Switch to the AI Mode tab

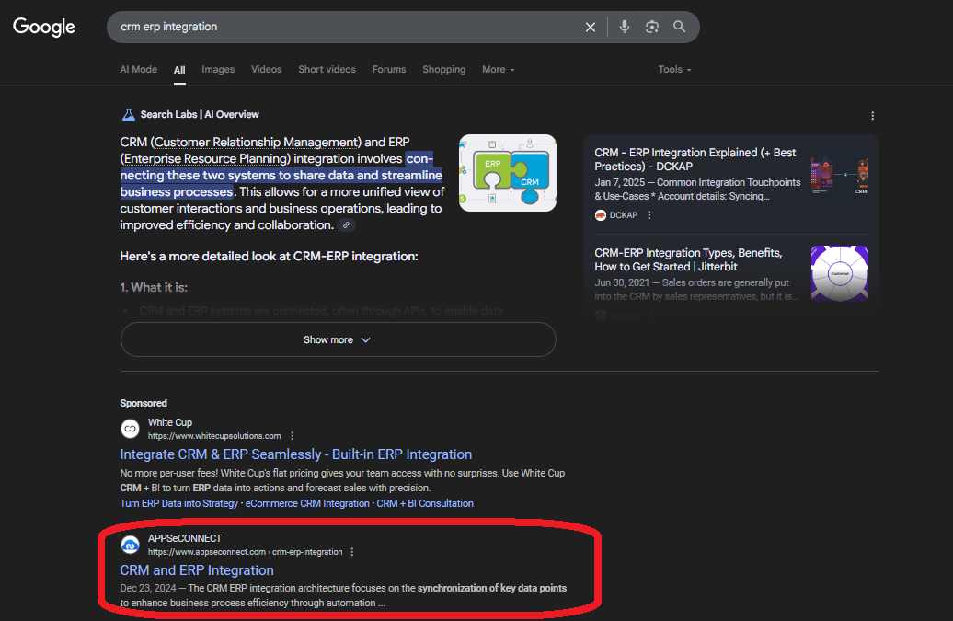[x=139, y=69]
